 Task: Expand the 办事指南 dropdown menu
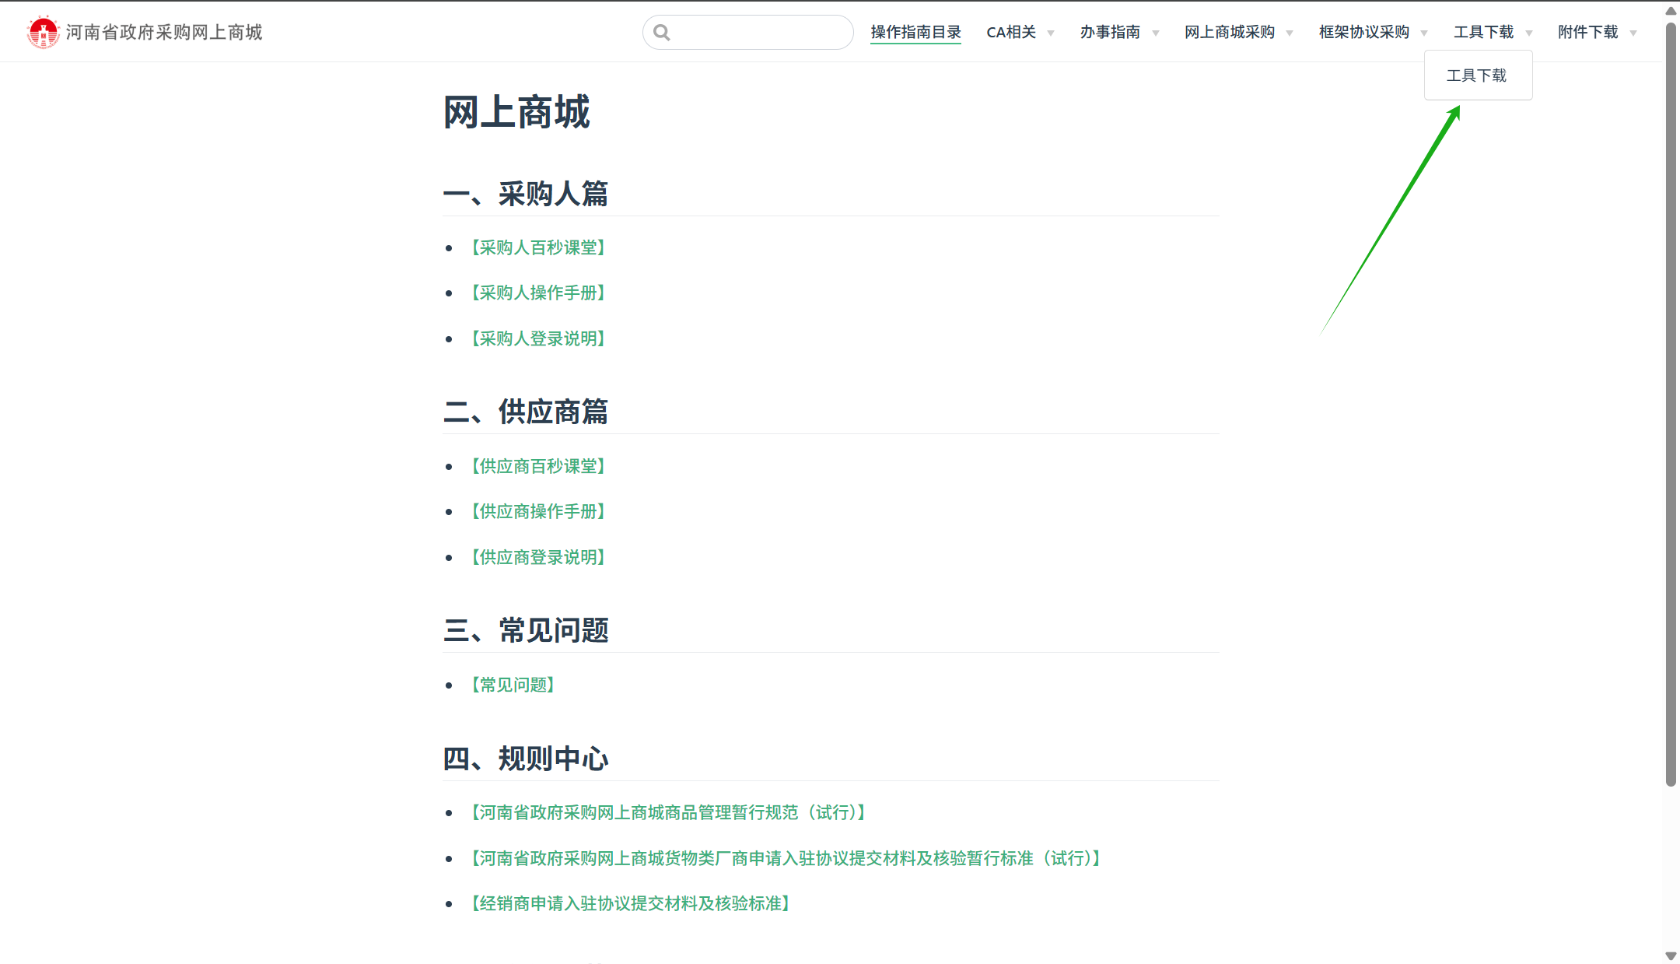(1119, 32)
